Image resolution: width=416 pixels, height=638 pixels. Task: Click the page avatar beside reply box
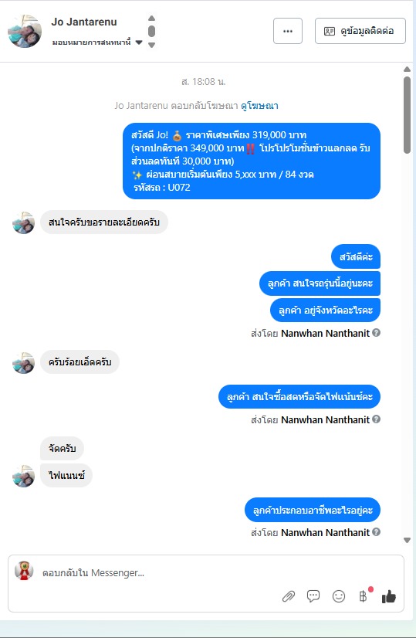click(24, 570)
